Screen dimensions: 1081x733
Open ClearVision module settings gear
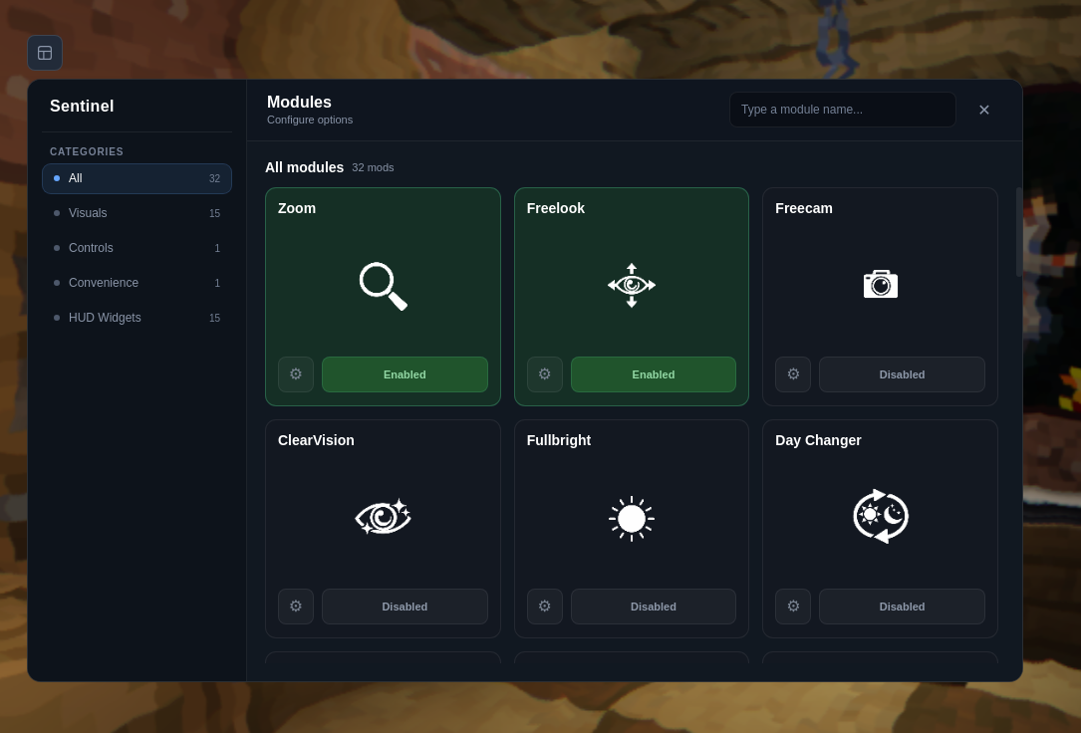pyautogui.click(x=296, y=607)
